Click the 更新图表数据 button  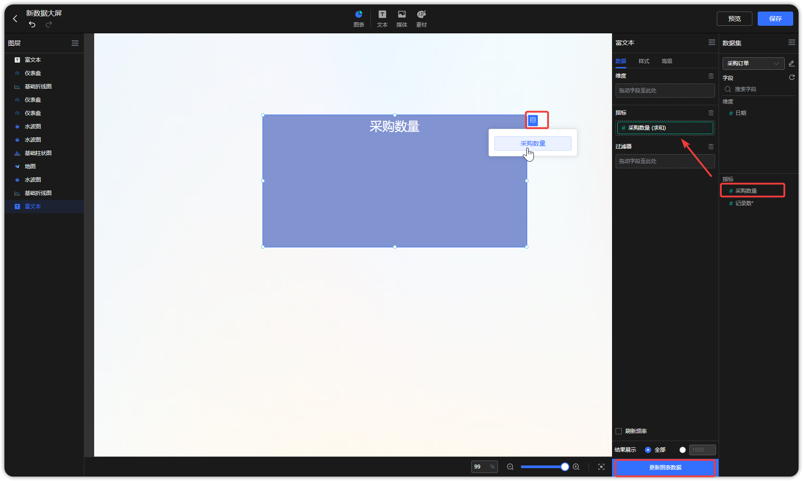pos(665,468)
